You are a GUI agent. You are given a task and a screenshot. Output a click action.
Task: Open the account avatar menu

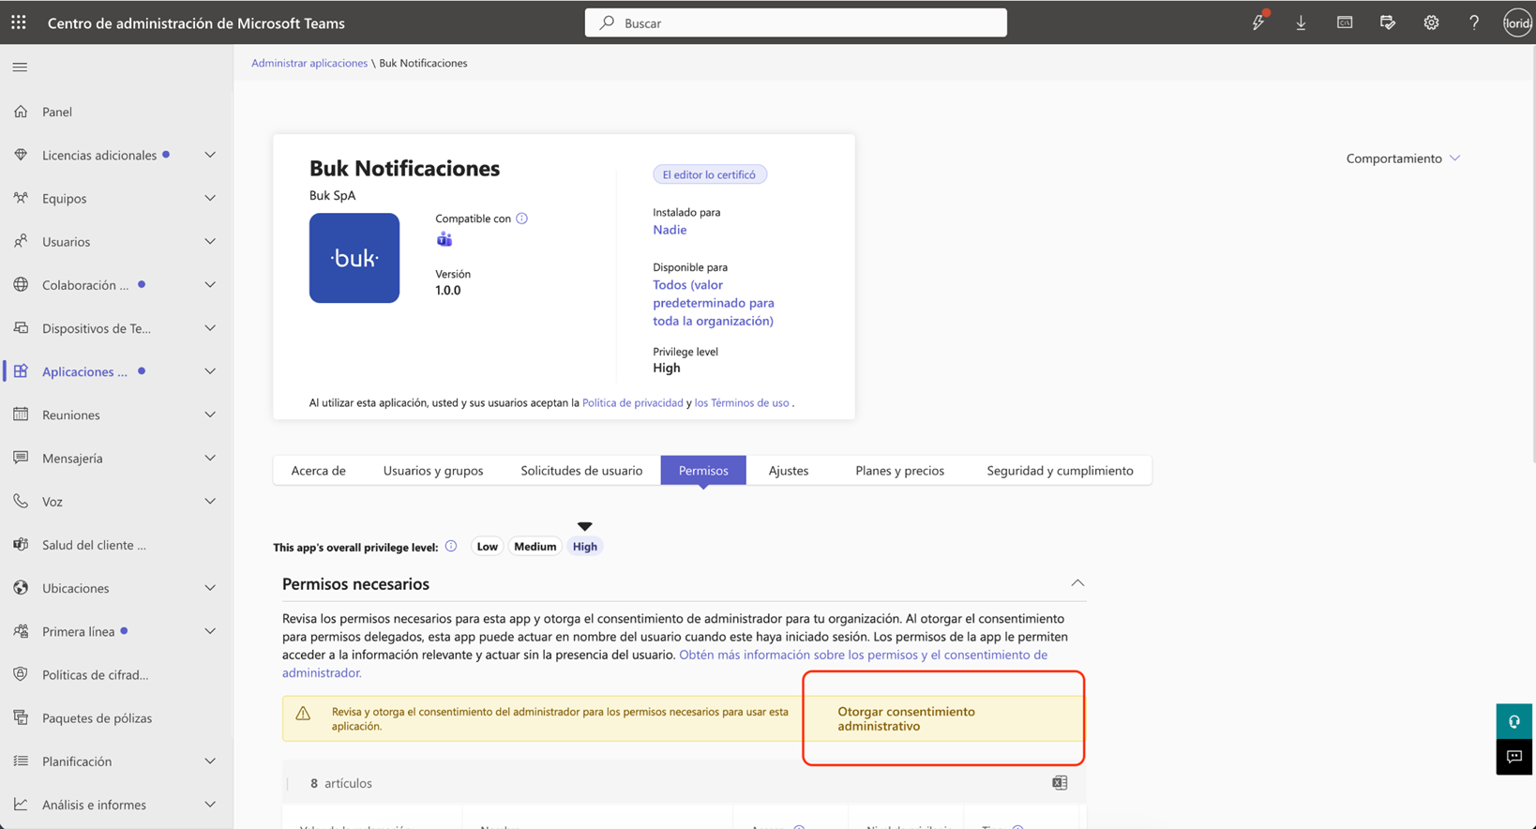click(1517, 23)
